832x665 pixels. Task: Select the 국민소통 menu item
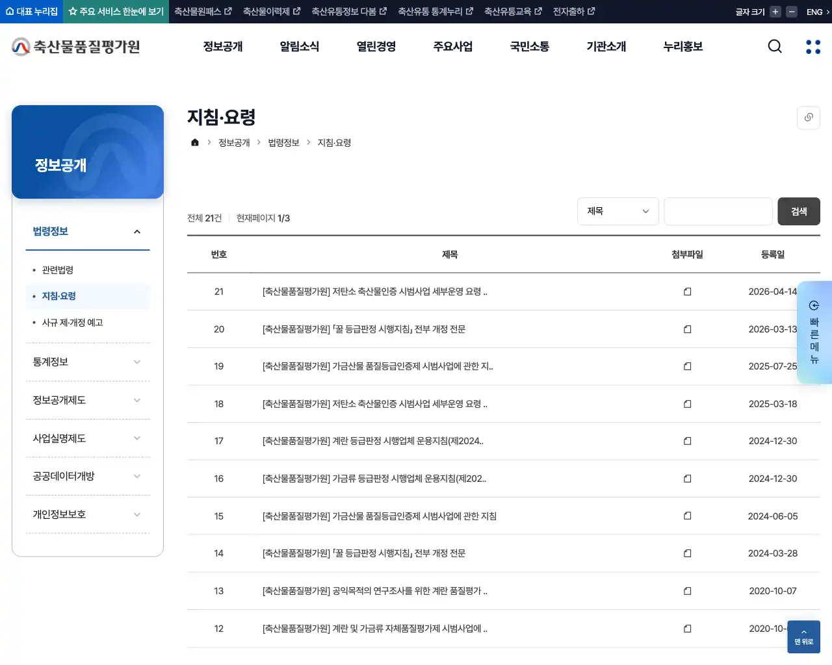[x=529, y=46]
